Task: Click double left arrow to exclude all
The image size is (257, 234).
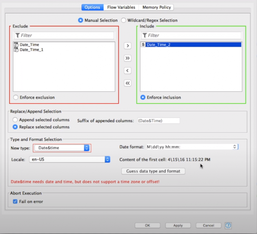Action: pos(128,83)
